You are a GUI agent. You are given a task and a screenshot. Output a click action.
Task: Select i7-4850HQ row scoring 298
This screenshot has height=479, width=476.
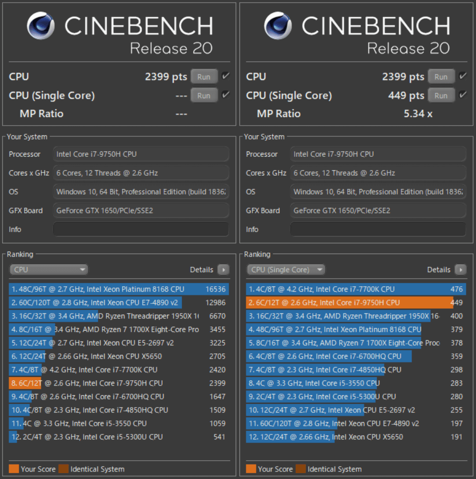pyautogui.click(x=356, y=370)
